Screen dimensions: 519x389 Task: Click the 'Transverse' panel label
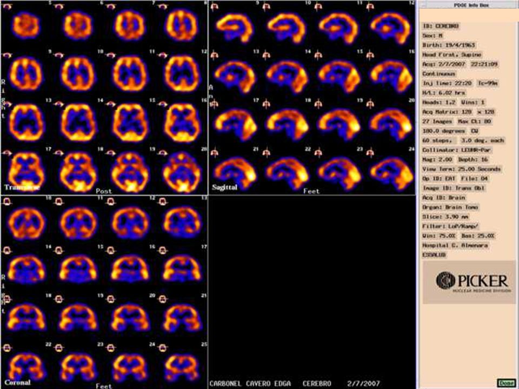tap(22, 187)
